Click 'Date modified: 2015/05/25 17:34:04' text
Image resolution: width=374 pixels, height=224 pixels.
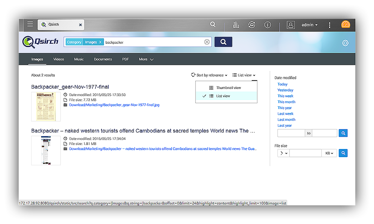pyautogui.click(x=97, y=139)
